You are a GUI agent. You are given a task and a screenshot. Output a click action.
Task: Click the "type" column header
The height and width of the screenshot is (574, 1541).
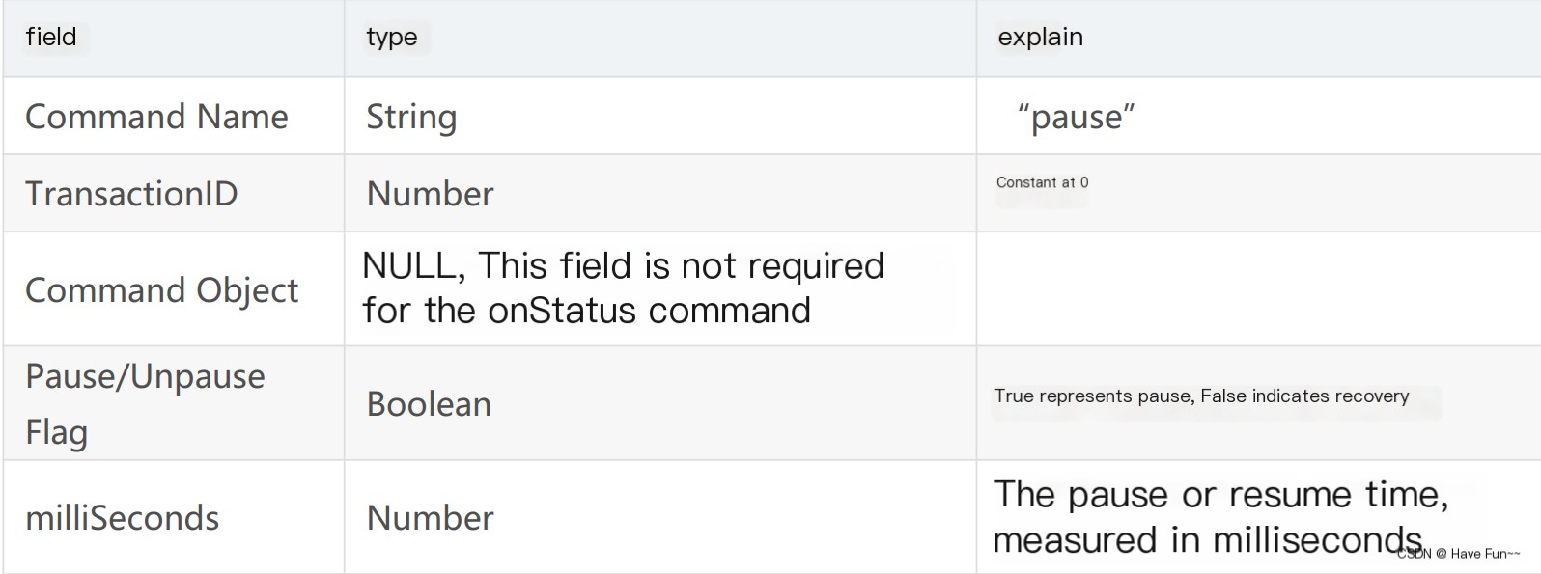click(x=392, y=38)
